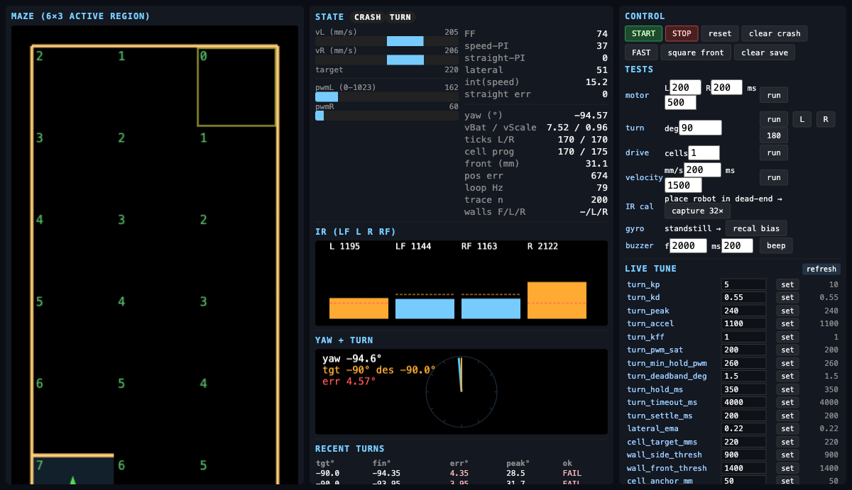Click the reset button

click(720, 33)
